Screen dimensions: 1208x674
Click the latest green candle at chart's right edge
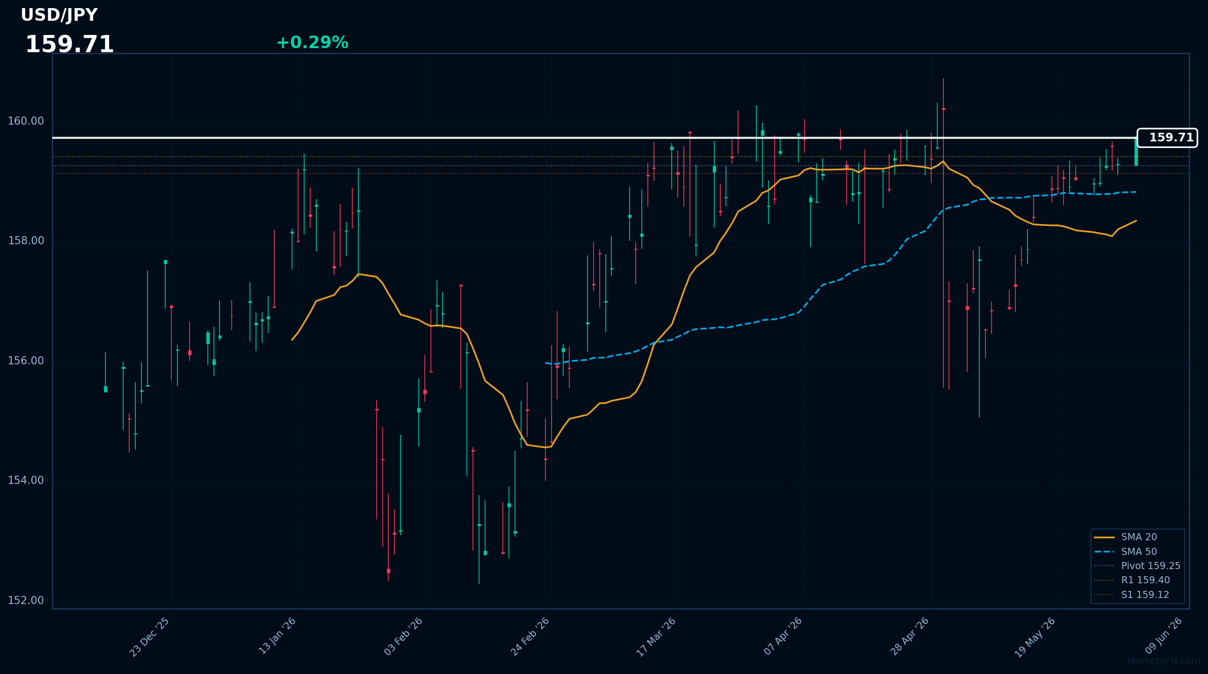click(1136, 152)
